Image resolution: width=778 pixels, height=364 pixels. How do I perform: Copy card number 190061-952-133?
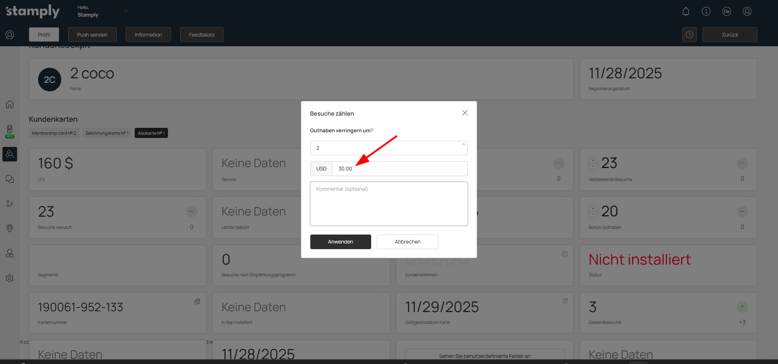(x=197, y=302)
